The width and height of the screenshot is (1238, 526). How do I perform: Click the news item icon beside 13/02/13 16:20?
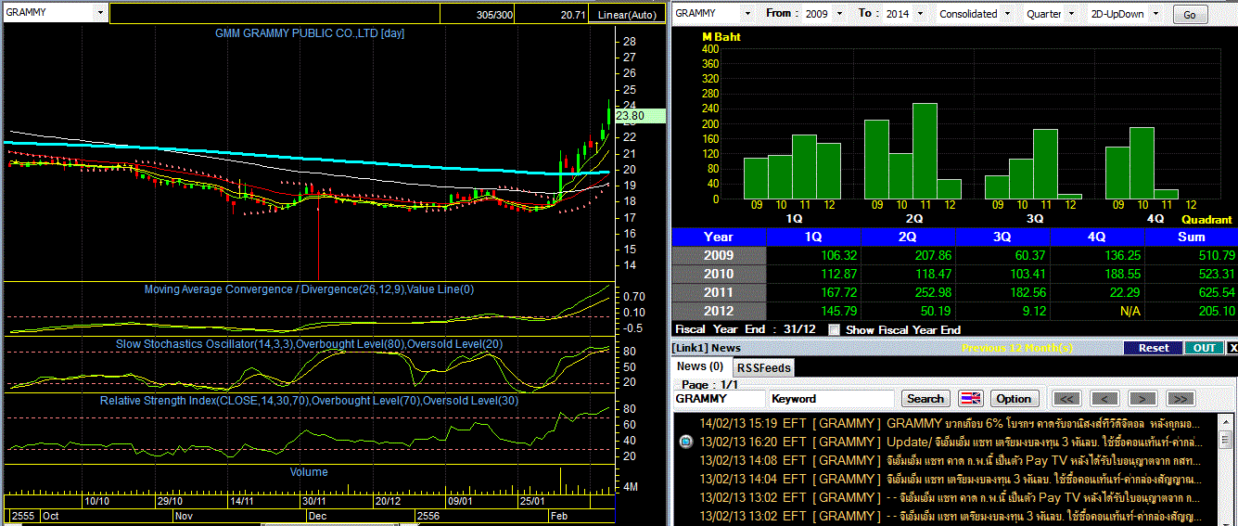686,442
